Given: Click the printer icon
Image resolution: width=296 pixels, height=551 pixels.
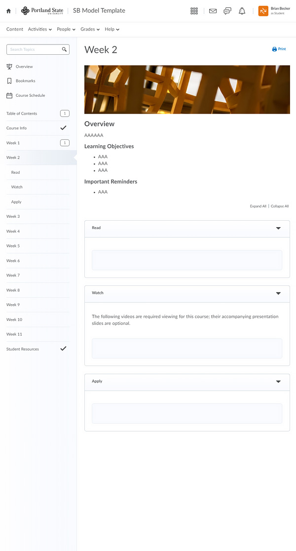Looking at the screenshot, I should tap(274, 49).
